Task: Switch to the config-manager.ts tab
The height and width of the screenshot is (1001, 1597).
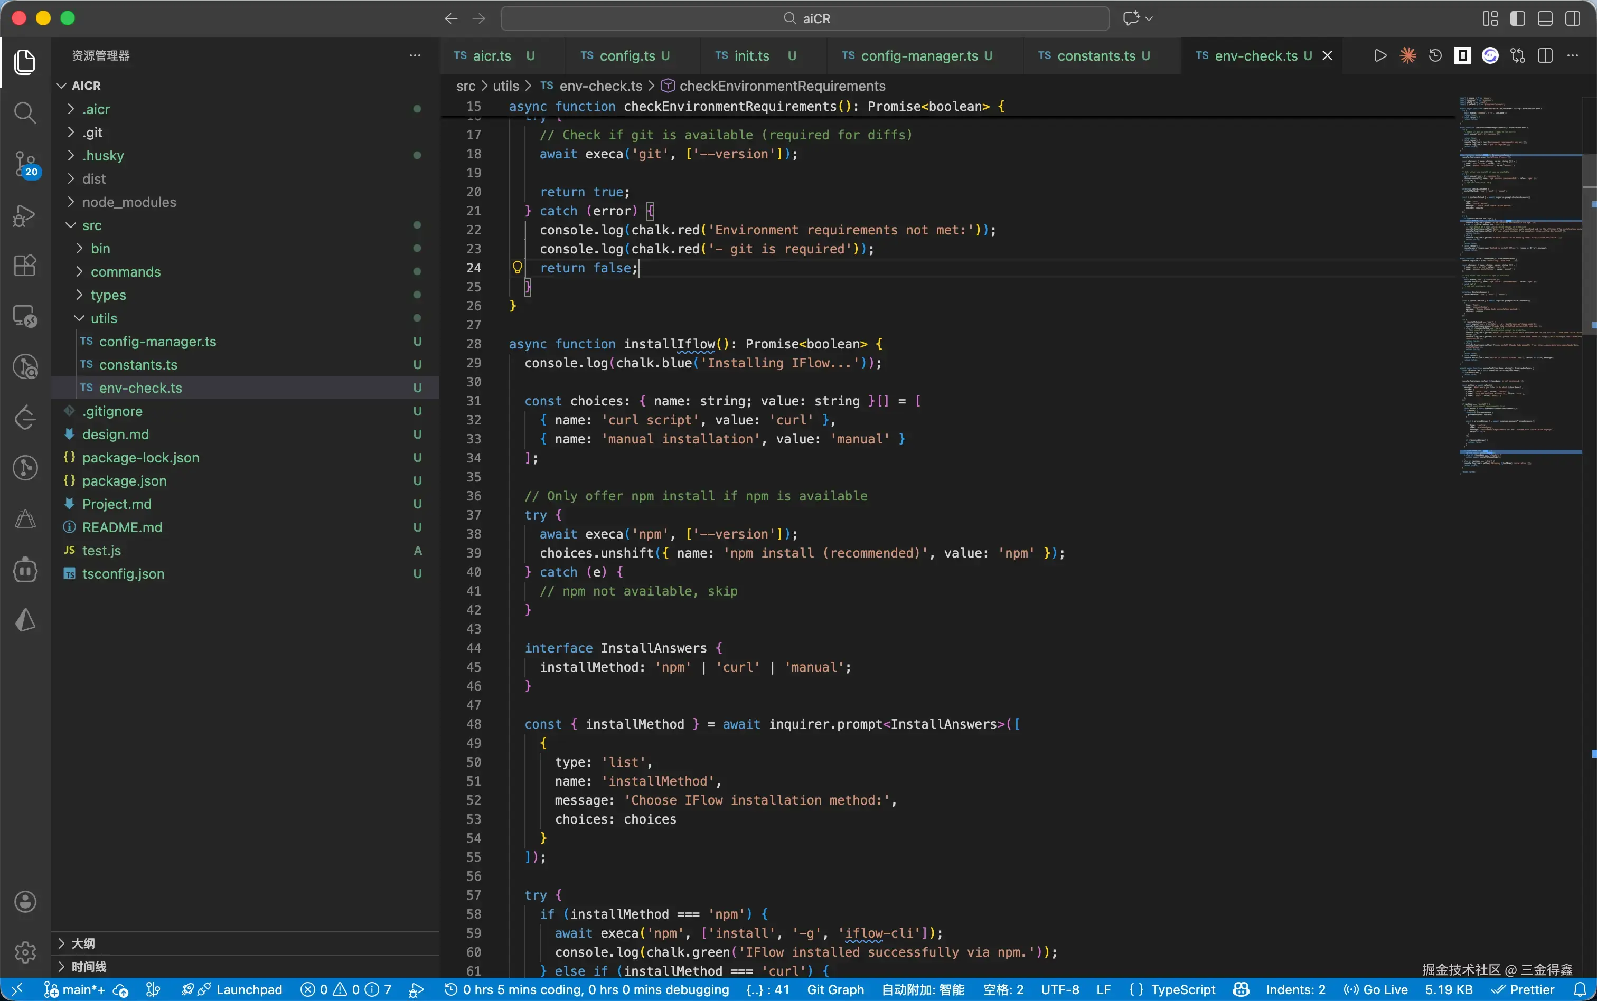Action: [x=918, y=55]
